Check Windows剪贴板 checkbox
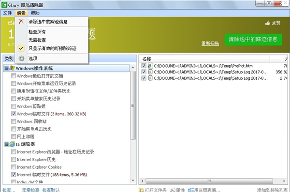Viewport: 290px width, 192px height. point(14,106)
